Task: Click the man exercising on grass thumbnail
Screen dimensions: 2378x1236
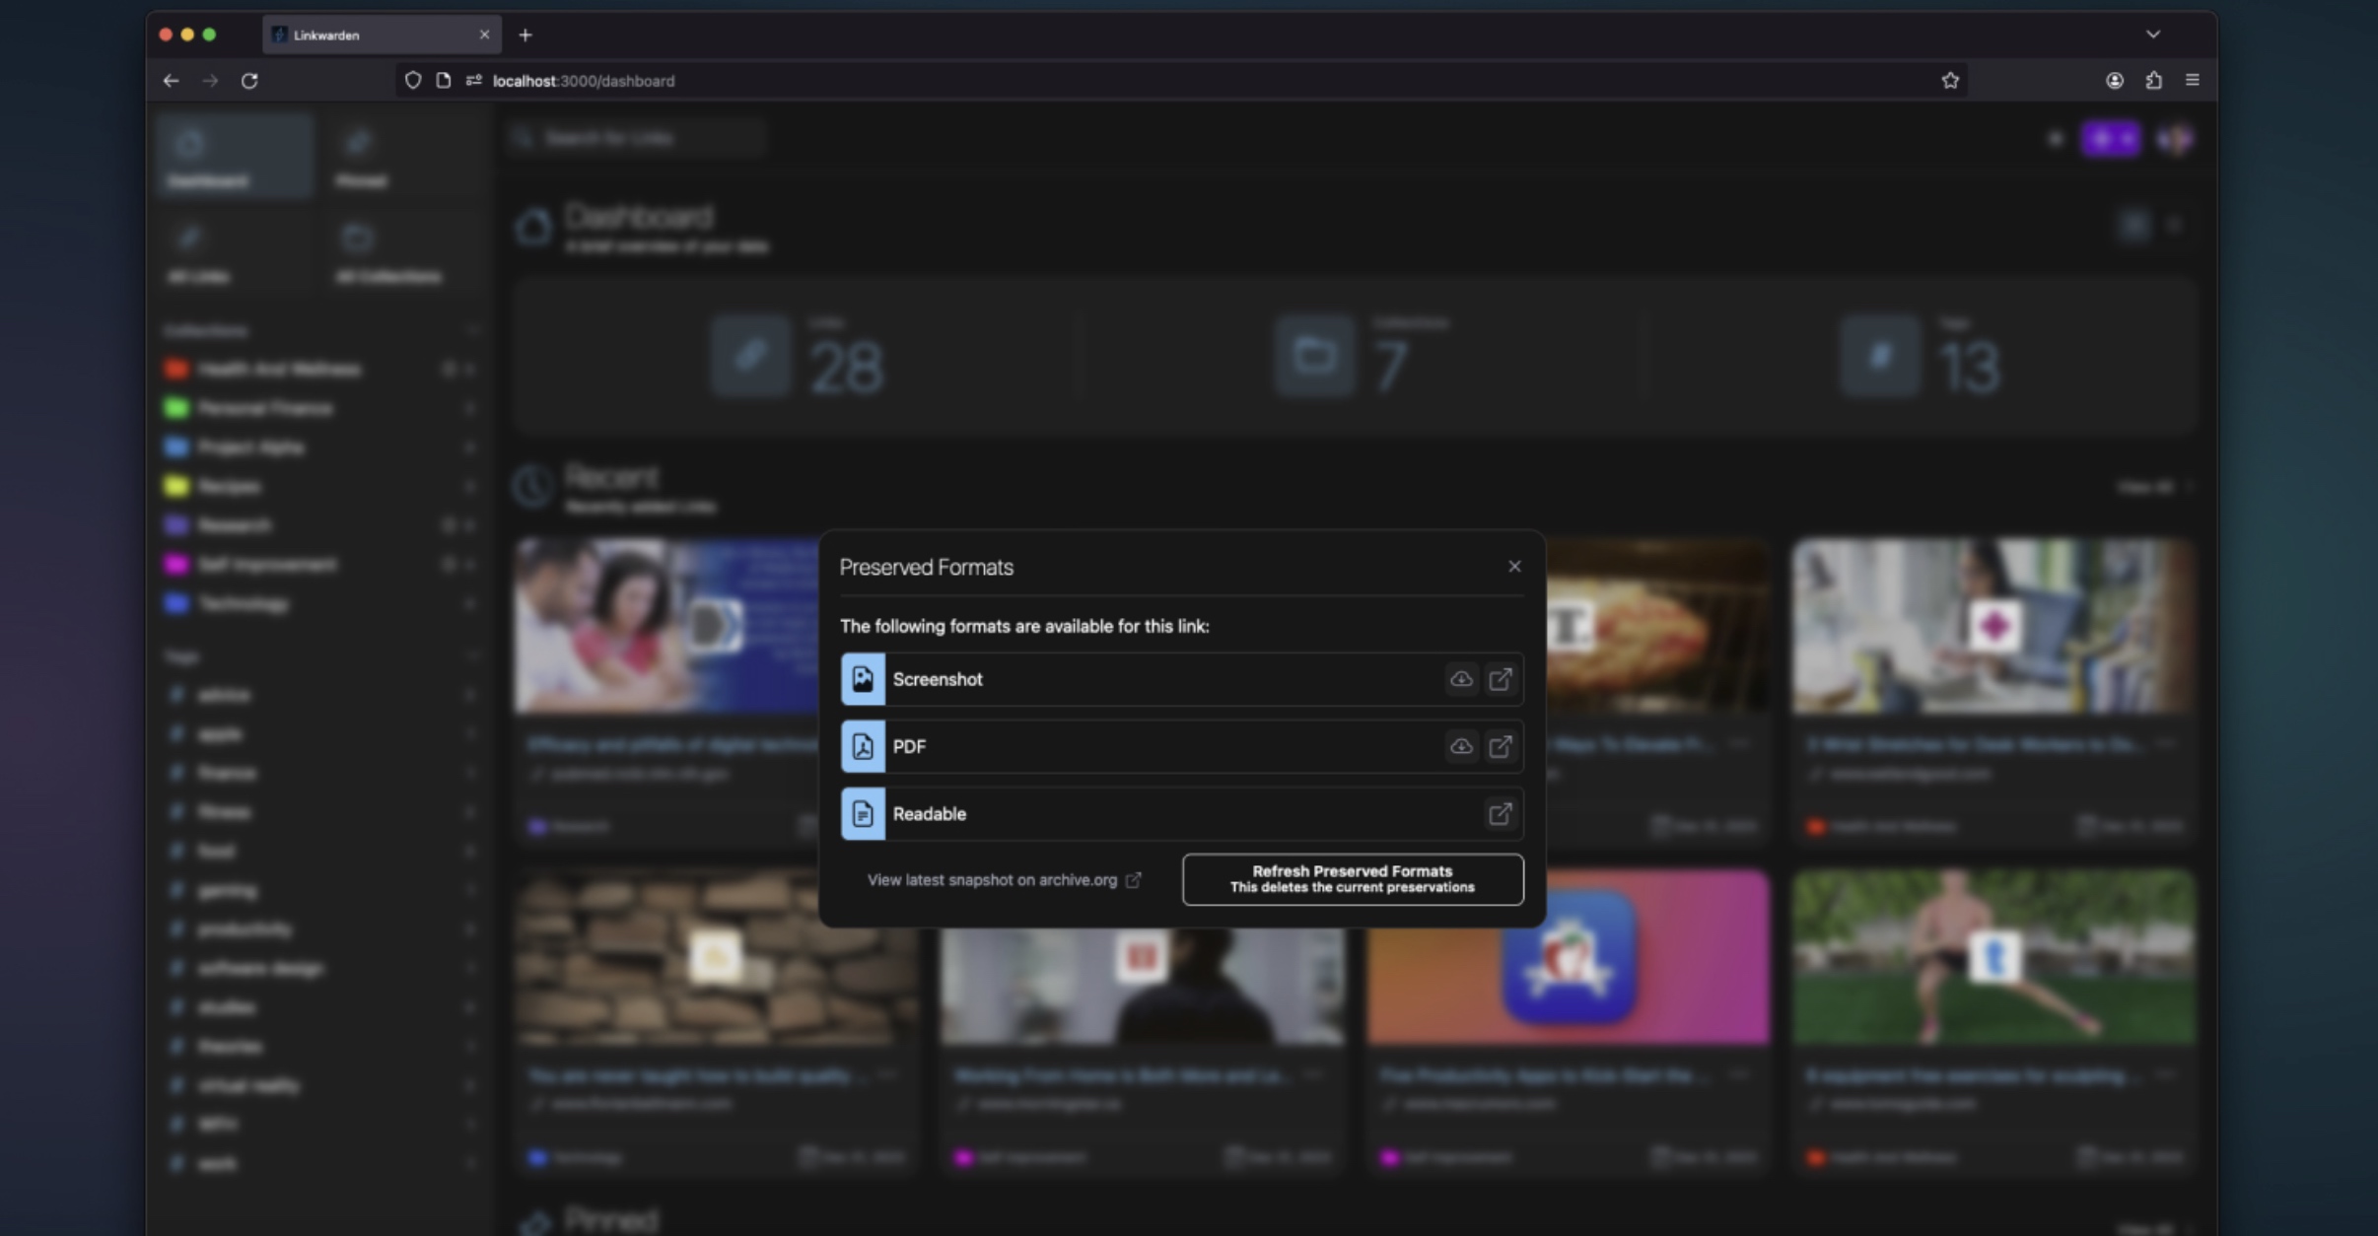Action: pyautogui.click(x=1993, y=956)
